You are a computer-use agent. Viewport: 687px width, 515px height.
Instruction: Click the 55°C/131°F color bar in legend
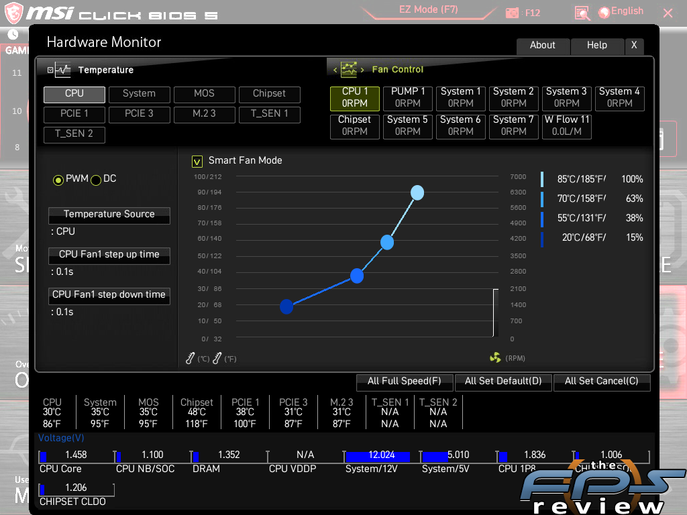pos(542,219)
